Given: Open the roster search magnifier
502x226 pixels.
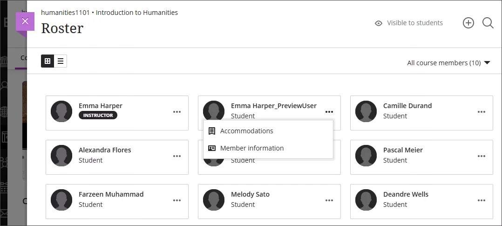Looking at the screenshot, I should [x=488, y=23].
